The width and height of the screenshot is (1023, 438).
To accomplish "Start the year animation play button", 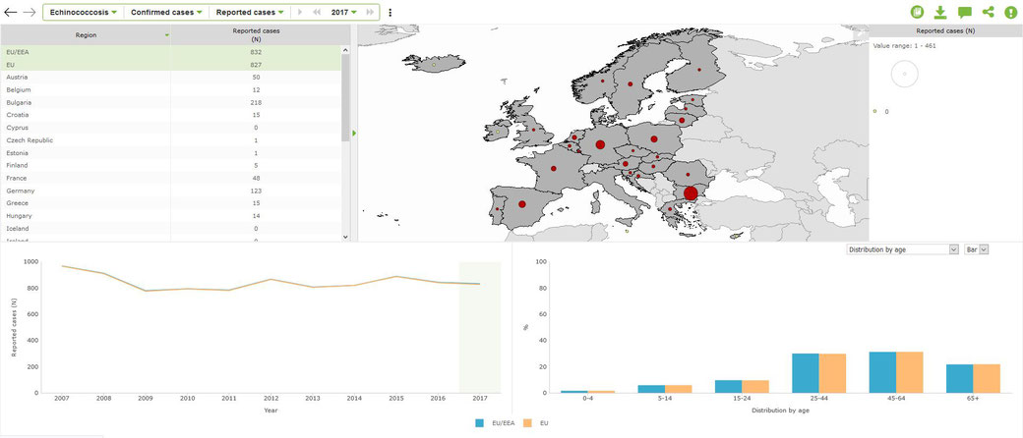I will [x=300, y=13].
